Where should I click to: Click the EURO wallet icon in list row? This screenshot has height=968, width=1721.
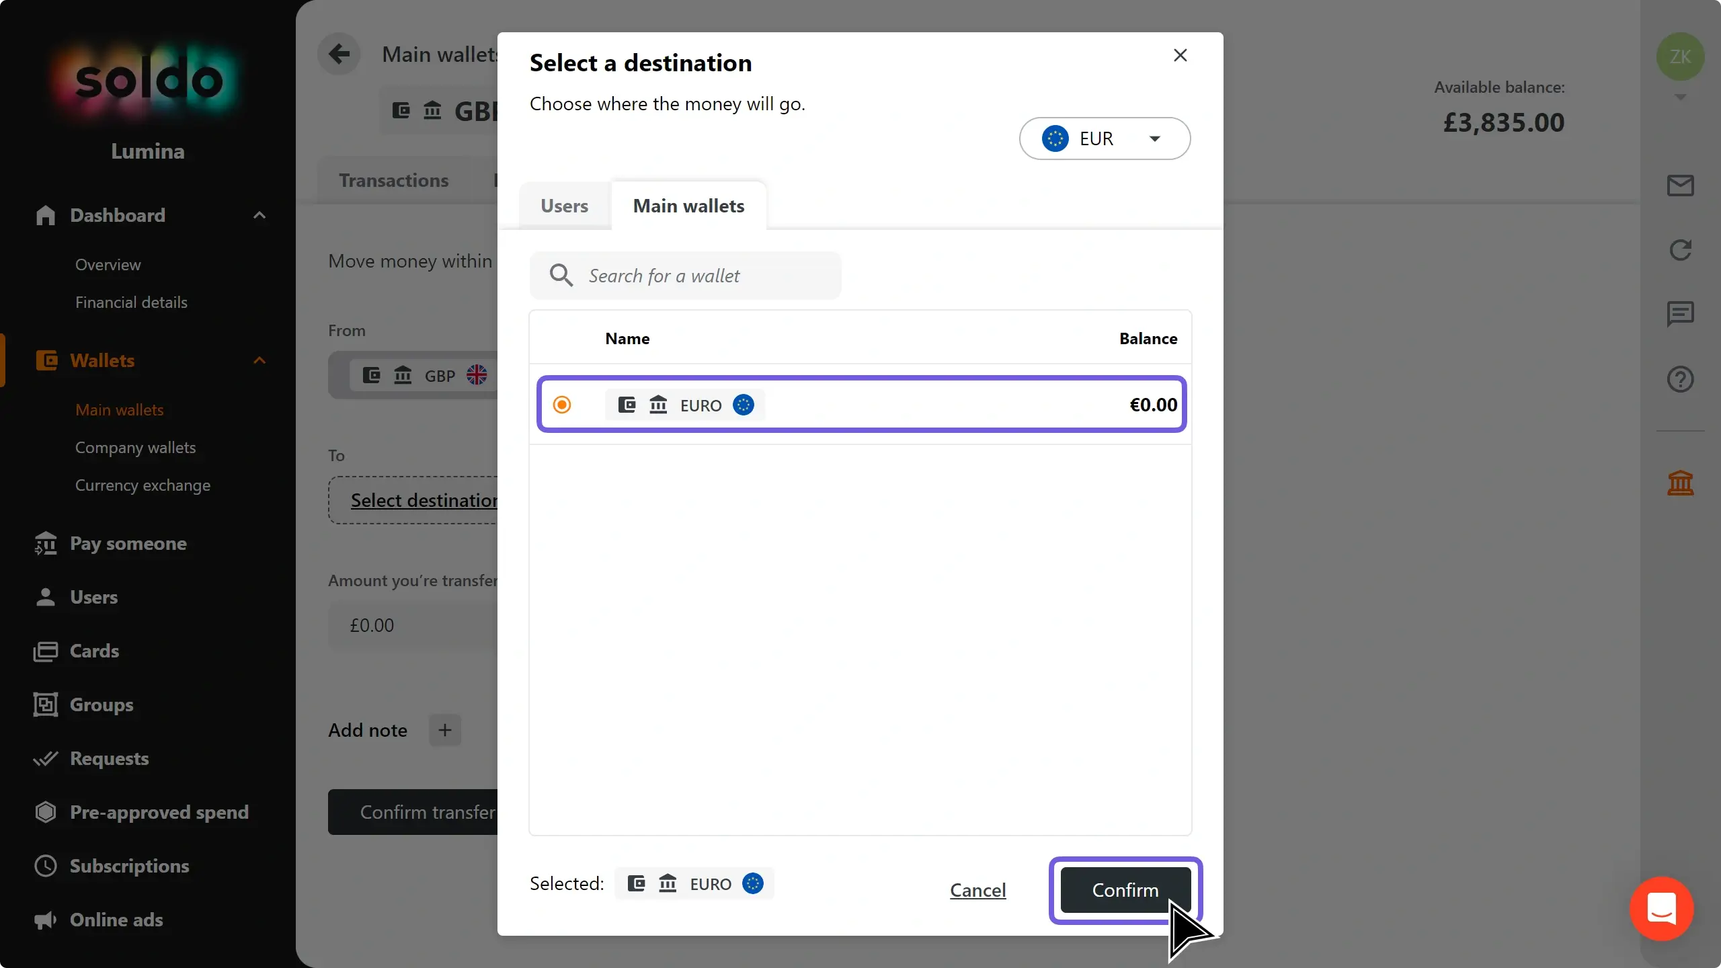(627, 405)
